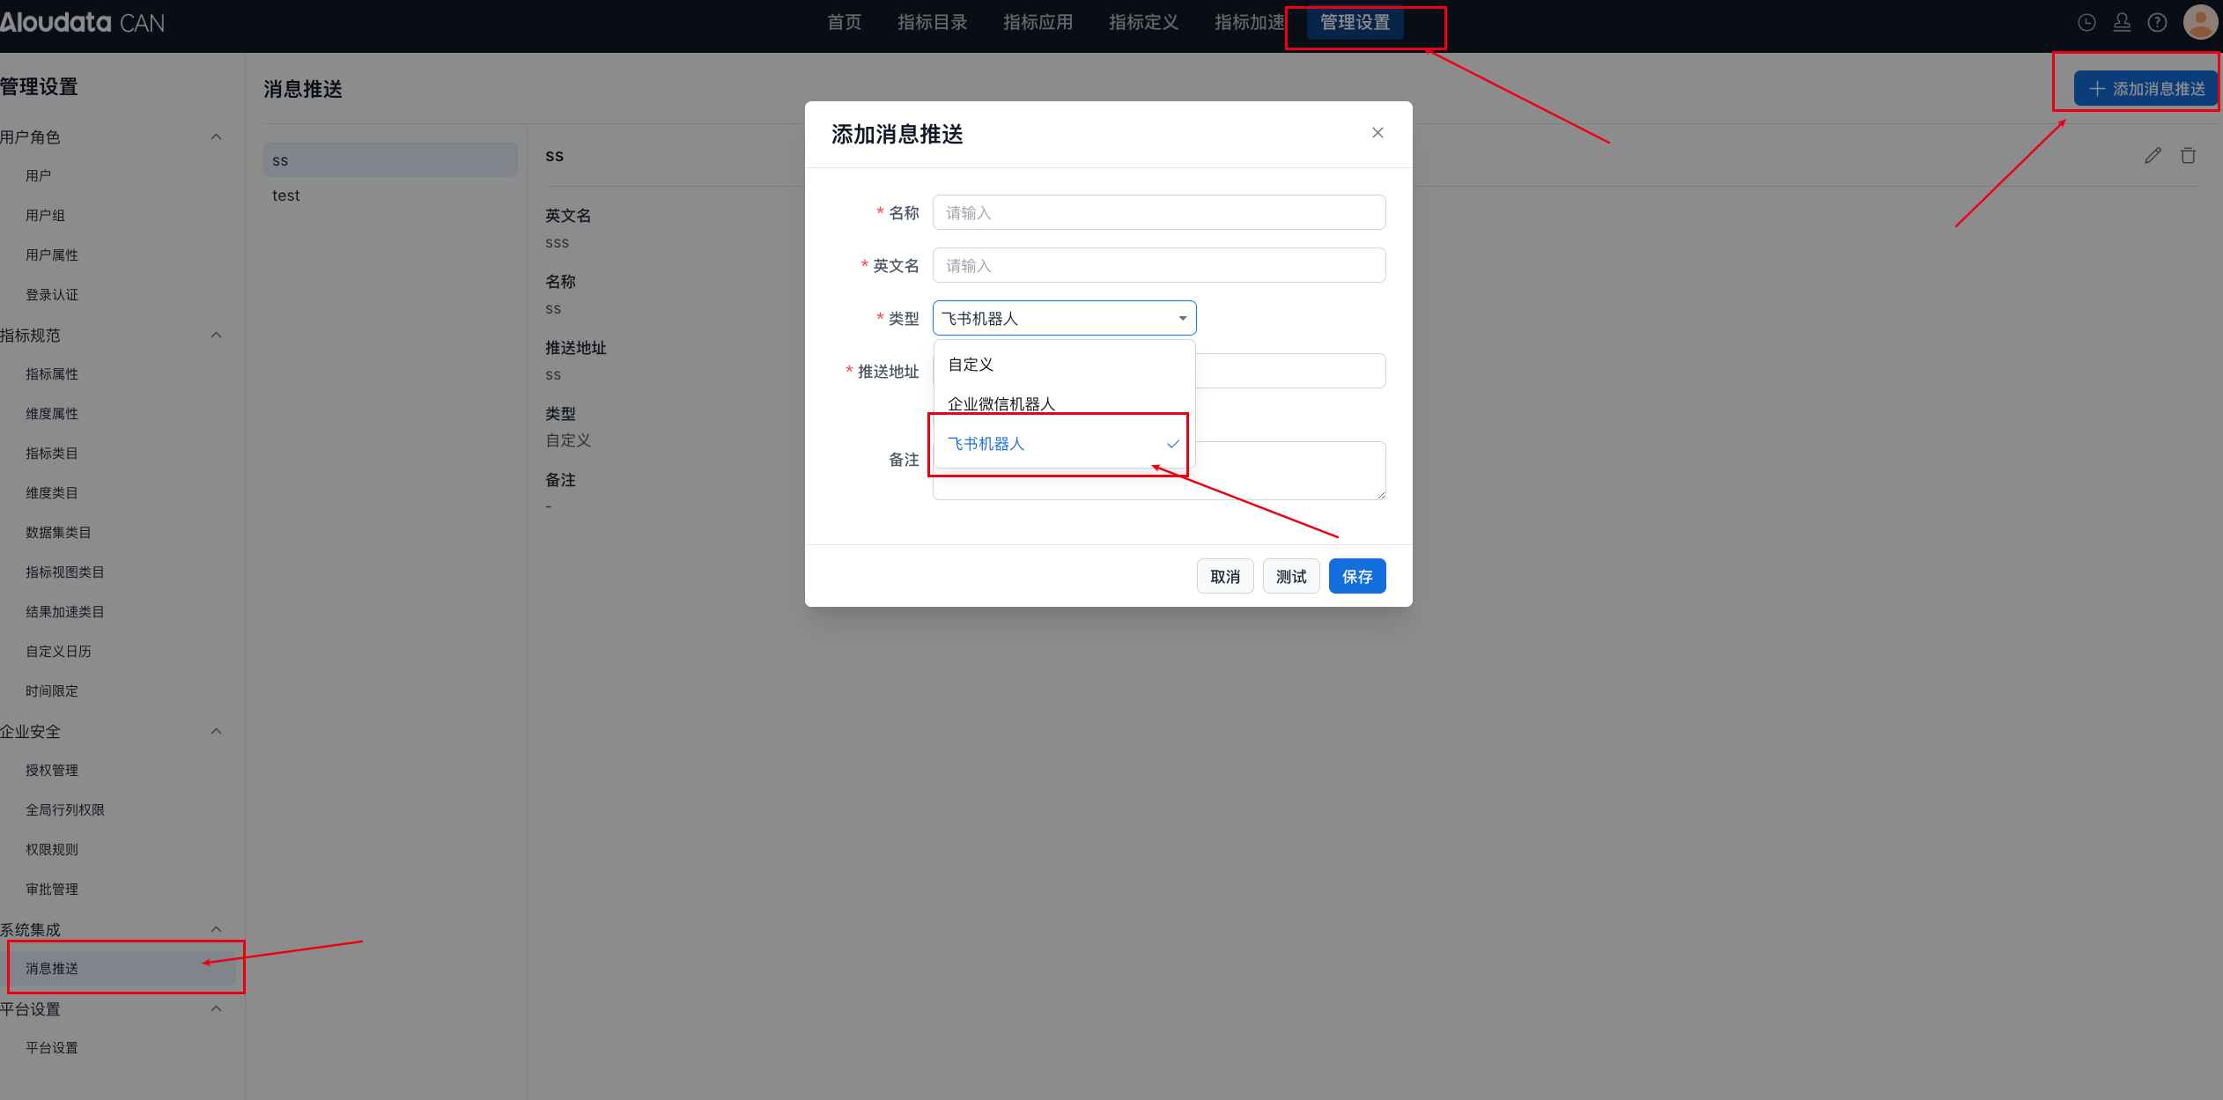Click the 保存 button in dialog
The image size is (2223, 1100).
[1356, 576]
